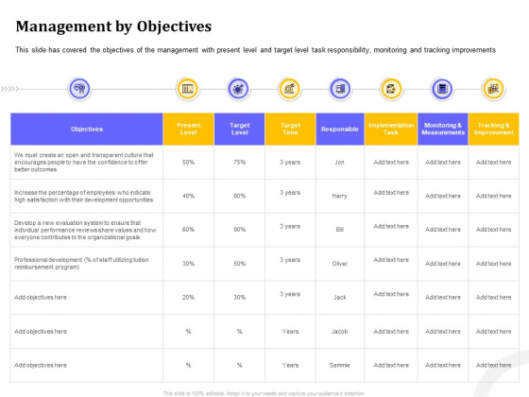Click Jacob's Monitoring 'Add text here' cell
Screen dimensions: 529x397
tap(443, 332)
